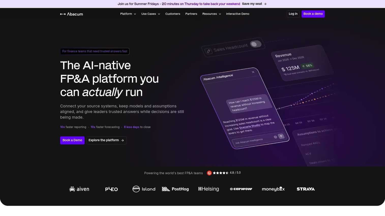This screenshot has height=216, width=385.
Task: Click the Abacum logo in the header
Action: tap(71, 14)
